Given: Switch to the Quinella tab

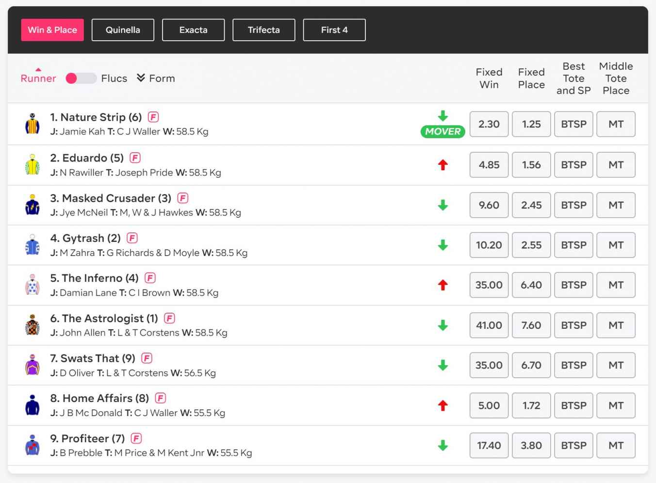Looking at the screenshot, I should (123, 30).
